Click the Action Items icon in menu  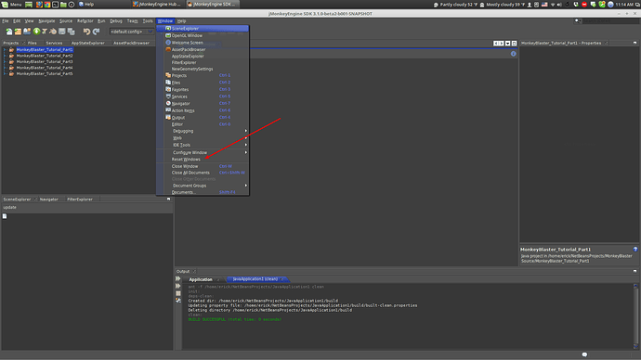[x=168, y=110]
